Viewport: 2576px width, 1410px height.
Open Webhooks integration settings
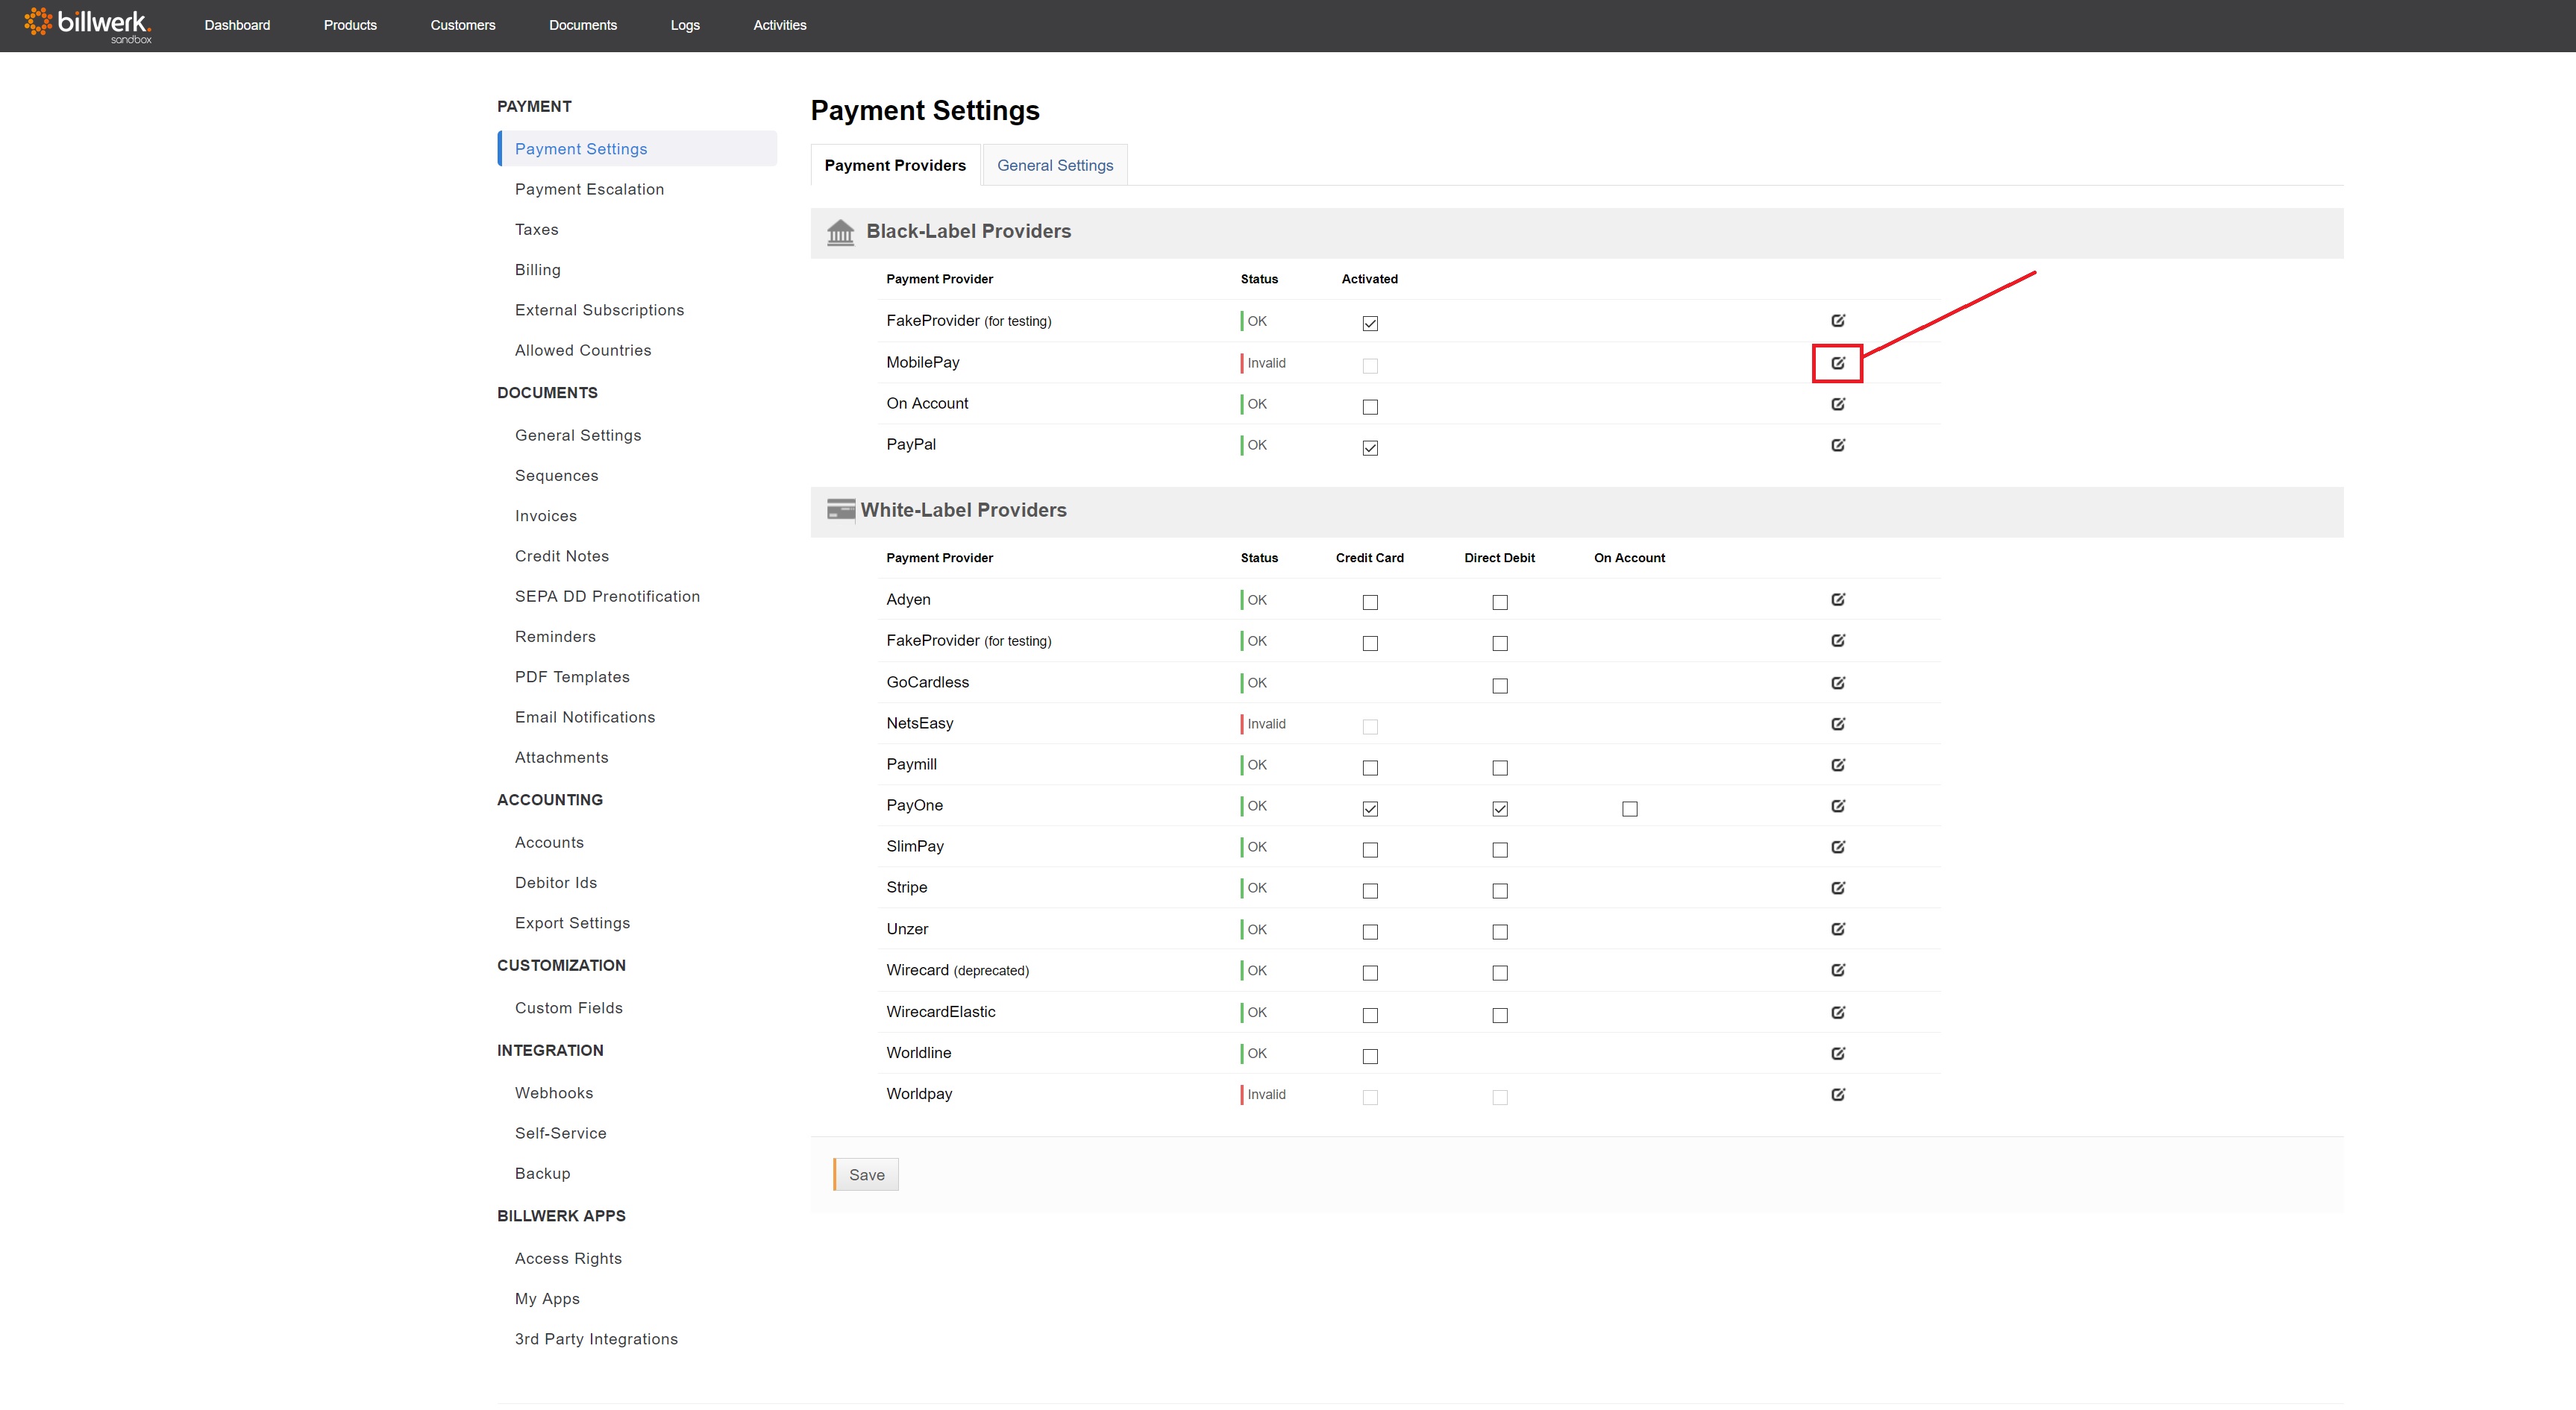click(554, 1092)
